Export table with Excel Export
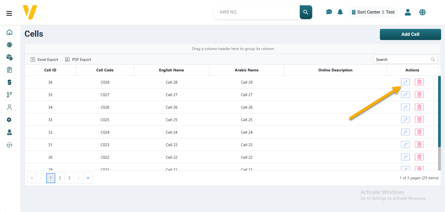 45,59
